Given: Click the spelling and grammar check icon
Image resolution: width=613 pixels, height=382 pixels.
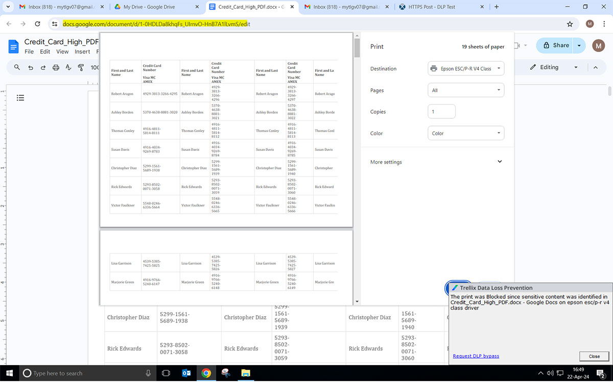Looking at the screenshot, I should tap(68, 67).
